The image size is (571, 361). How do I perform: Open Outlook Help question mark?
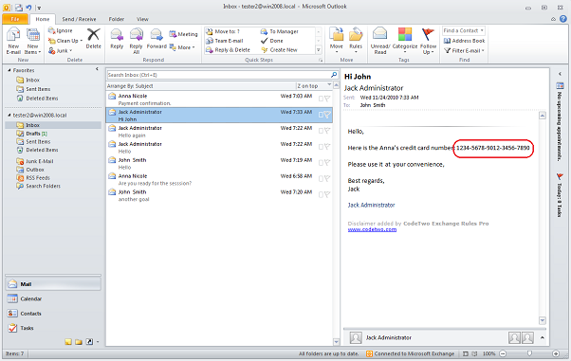[x=563, y=19]
